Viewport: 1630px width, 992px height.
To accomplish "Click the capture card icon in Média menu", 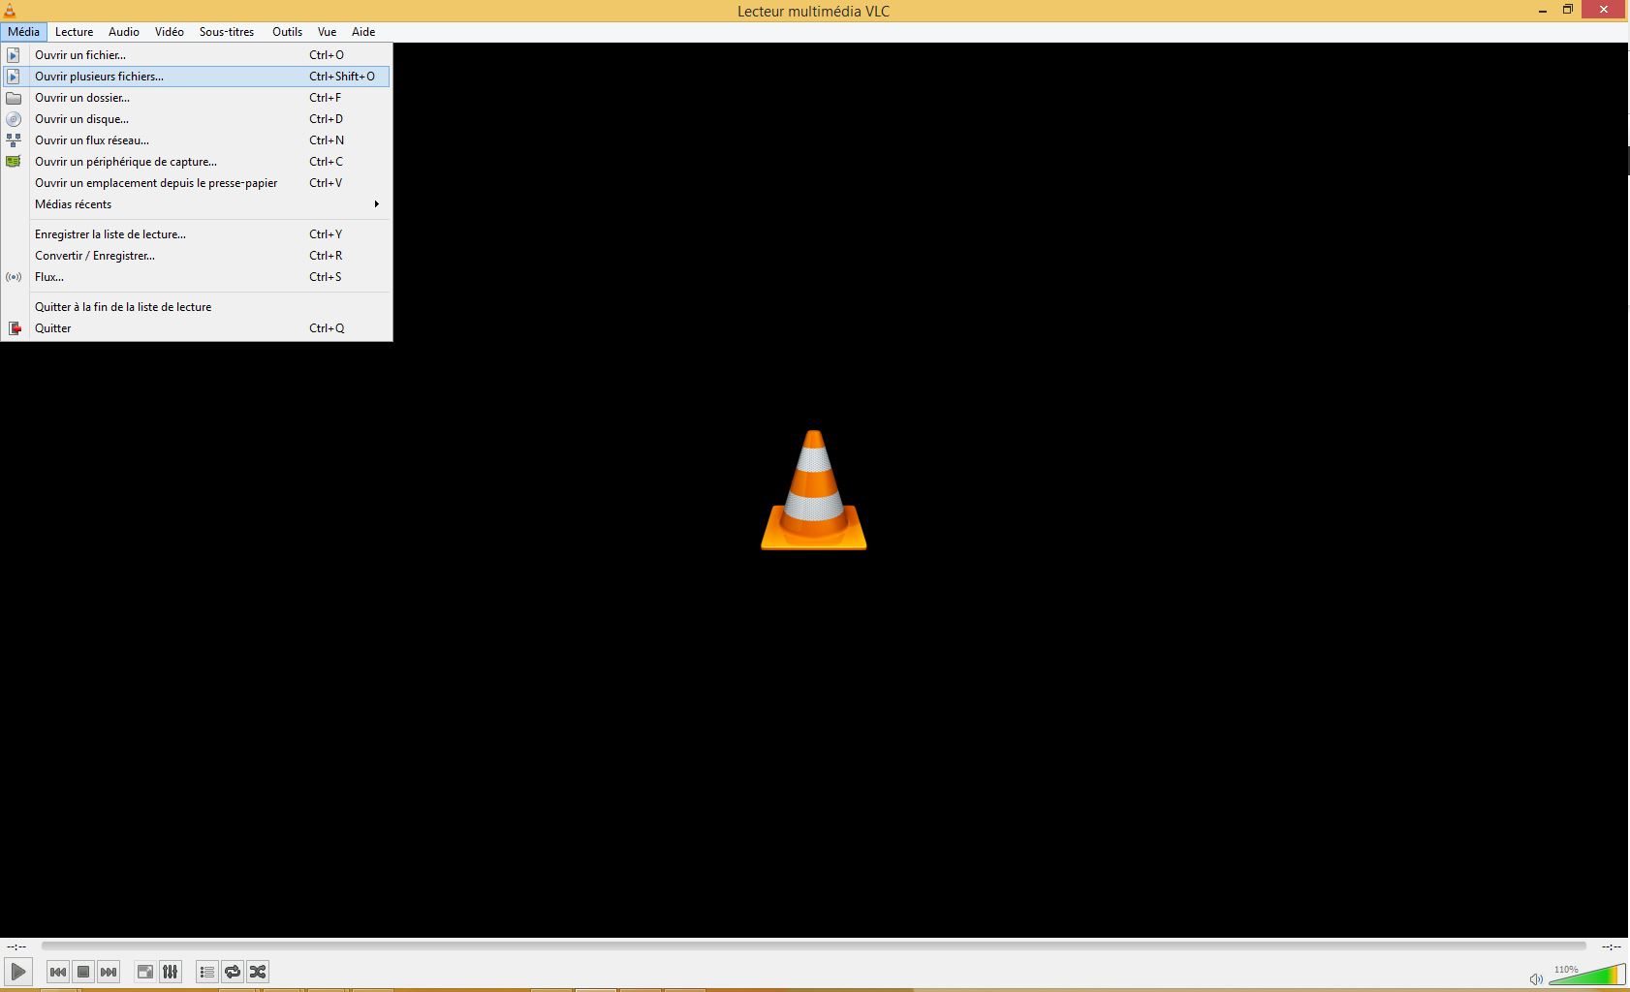I will pos(14,162).
